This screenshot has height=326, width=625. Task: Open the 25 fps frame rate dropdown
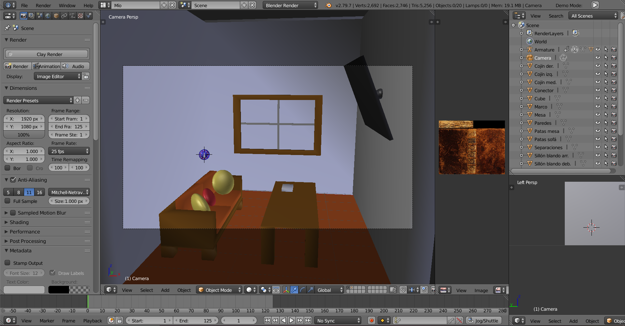69,151
